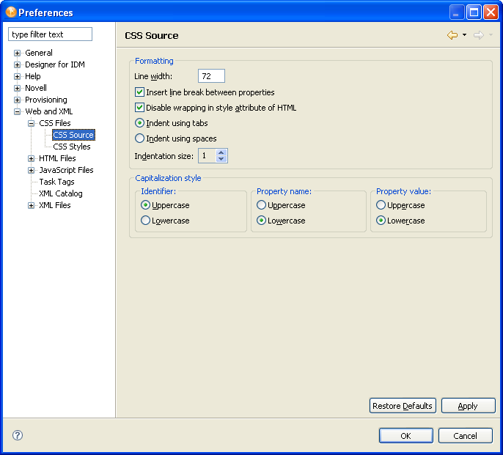The image size is (503, 455).
Task: Collapse the Web and XML node
Action: tap(18, 111)
